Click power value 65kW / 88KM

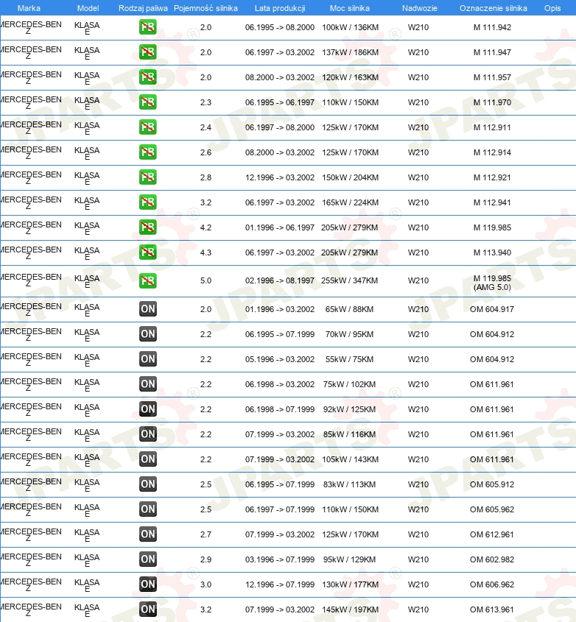point(349,309)
